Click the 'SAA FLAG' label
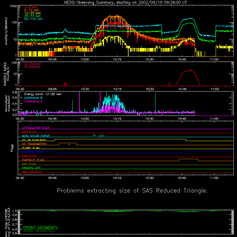Image resolution: width=237 pixels, height=237 pixels. 29,156
